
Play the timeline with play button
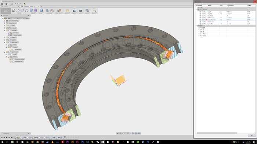tap(7, 138)
